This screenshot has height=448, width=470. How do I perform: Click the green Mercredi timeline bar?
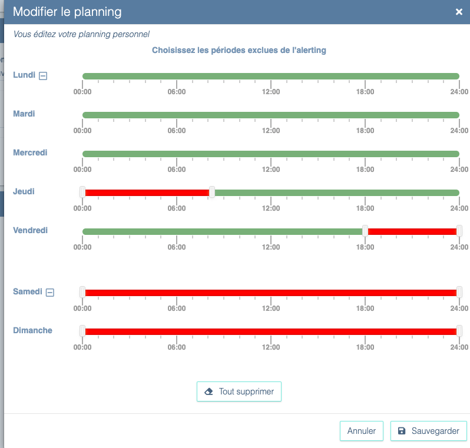click(x=271, y=154)
